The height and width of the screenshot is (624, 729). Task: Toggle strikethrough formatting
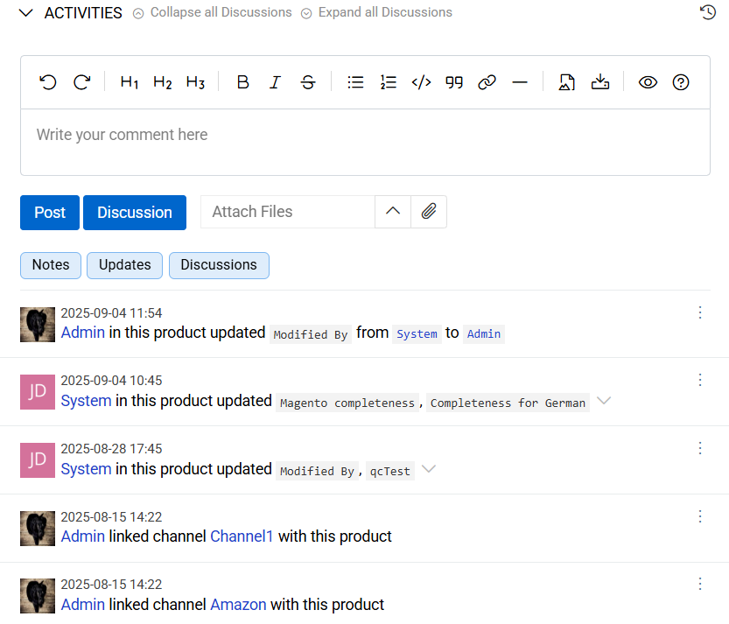[x=308, y=82]
